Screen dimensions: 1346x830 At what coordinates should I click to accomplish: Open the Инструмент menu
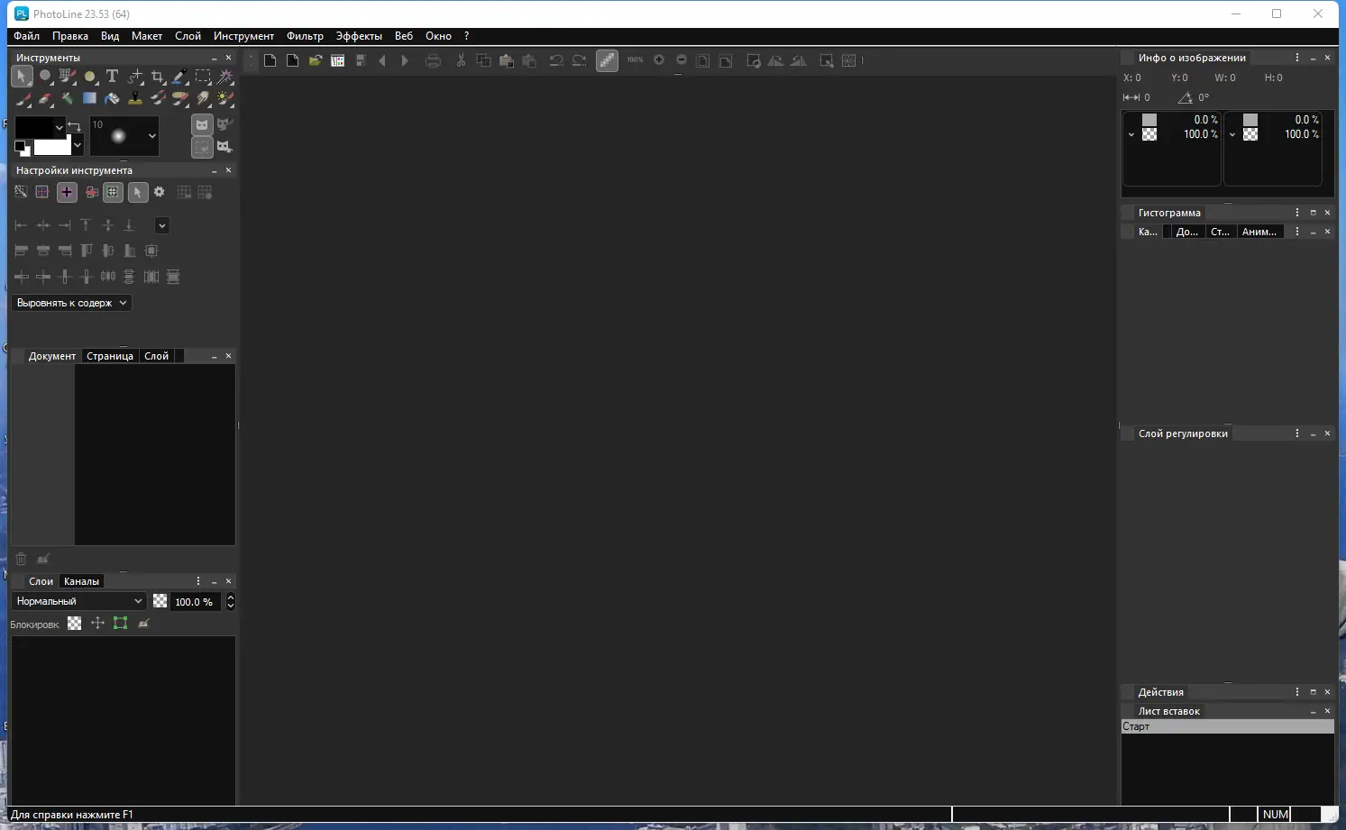point(243,36)
